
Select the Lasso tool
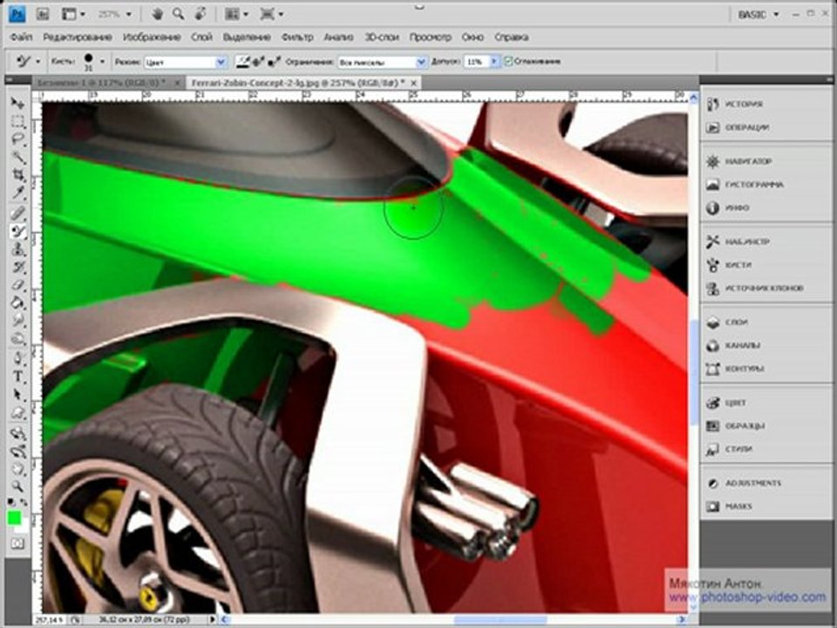18,140
